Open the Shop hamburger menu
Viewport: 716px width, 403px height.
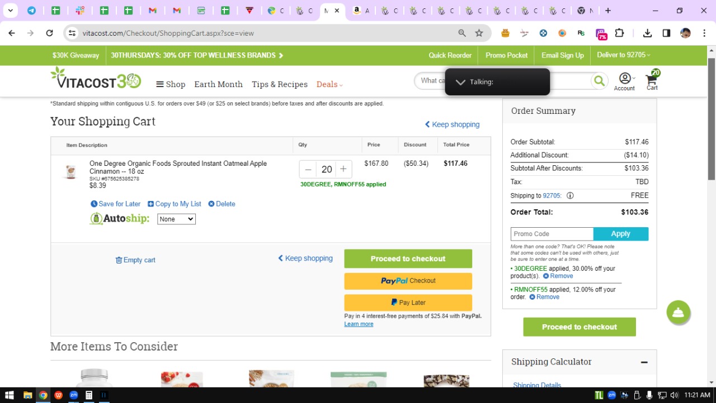(x=171, y=84)
